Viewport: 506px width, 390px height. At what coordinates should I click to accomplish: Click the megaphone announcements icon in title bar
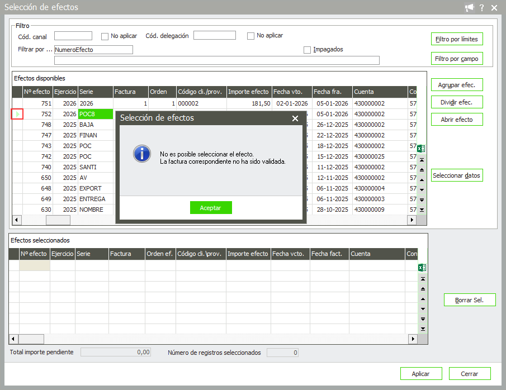click(469, 8)
